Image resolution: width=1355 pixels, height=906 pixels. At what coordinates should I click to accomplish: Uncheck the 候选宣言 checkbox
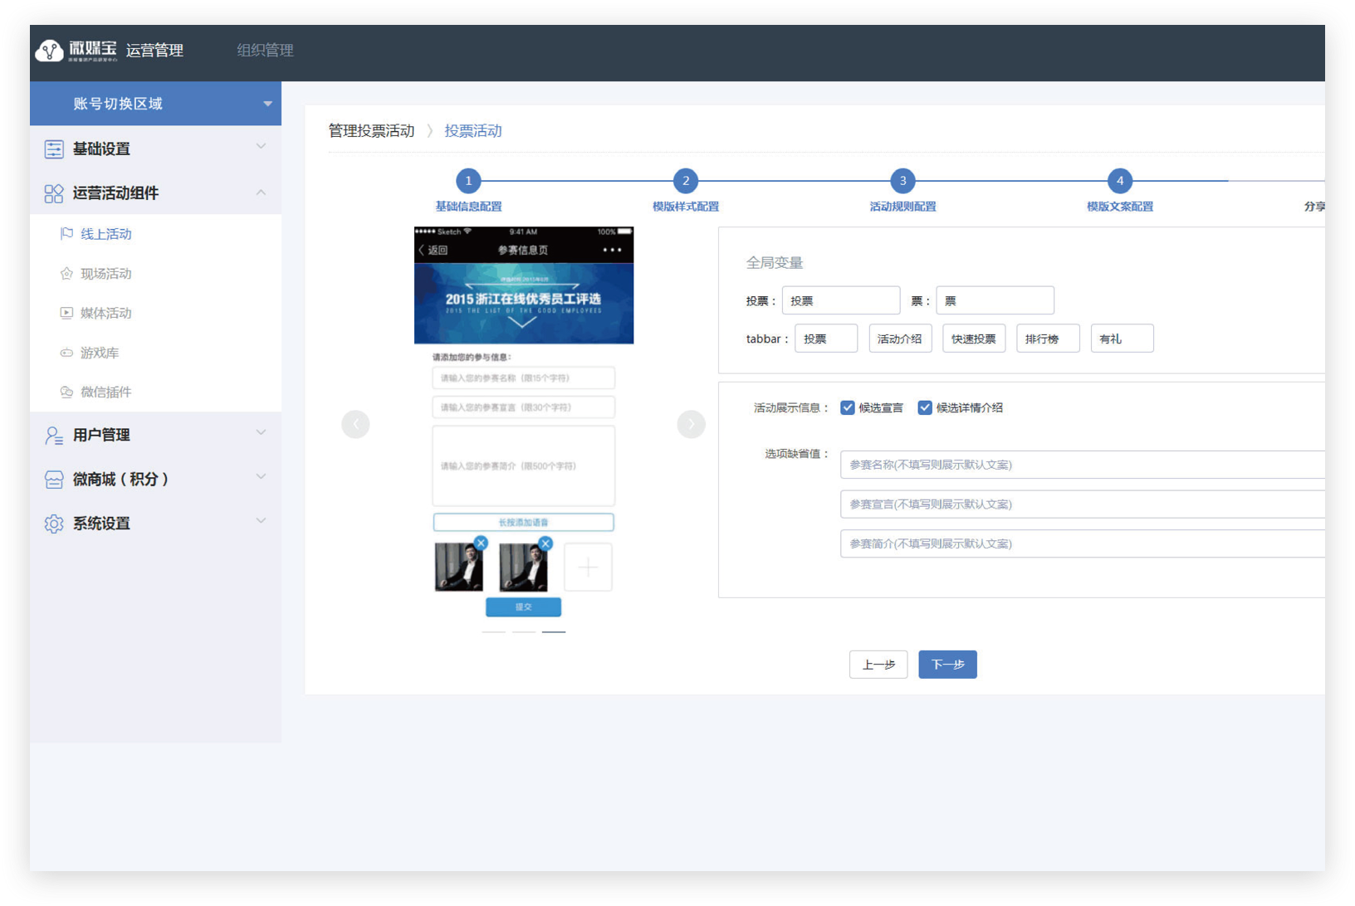click(848, 408)
